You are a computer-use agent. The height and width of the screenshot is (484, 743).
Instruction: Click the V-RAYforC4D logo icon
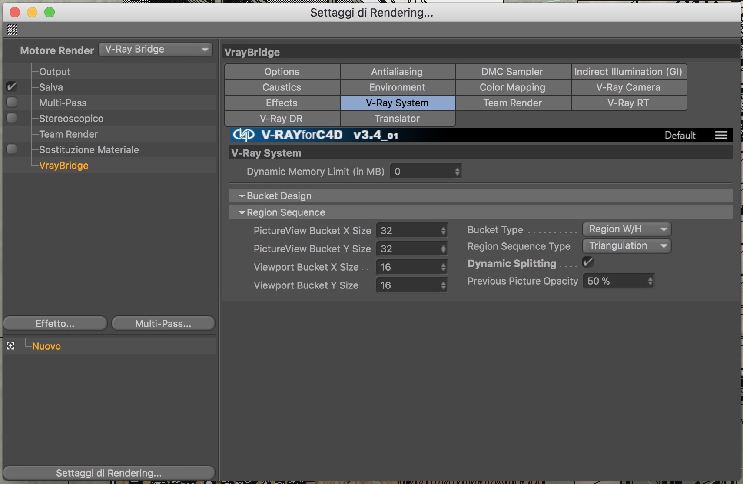pos(243,135)
